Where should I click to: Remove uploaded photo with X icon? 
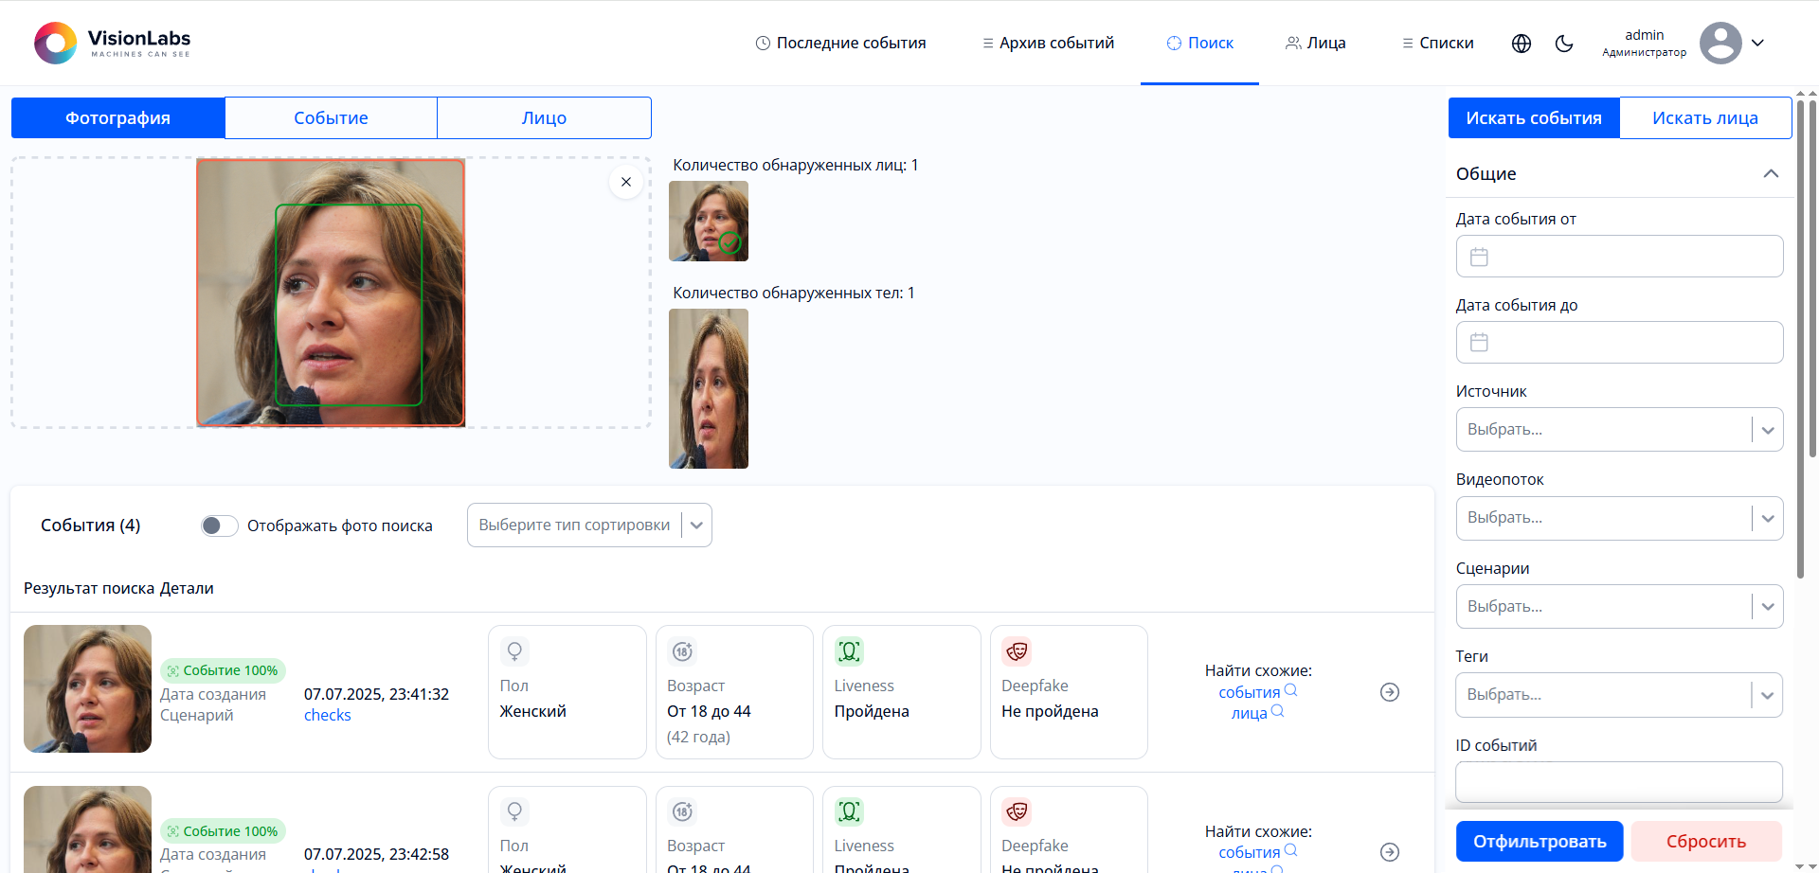coord(626,182)
